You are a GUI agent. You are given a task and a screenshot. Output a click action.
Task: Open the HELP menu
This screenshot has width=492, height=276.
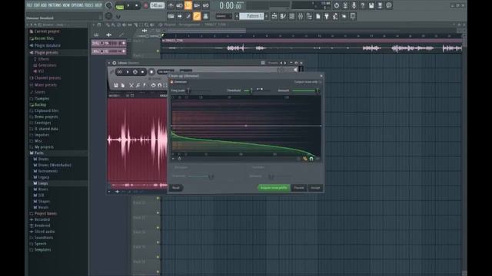pyautogui.click(x=98, y=5)
